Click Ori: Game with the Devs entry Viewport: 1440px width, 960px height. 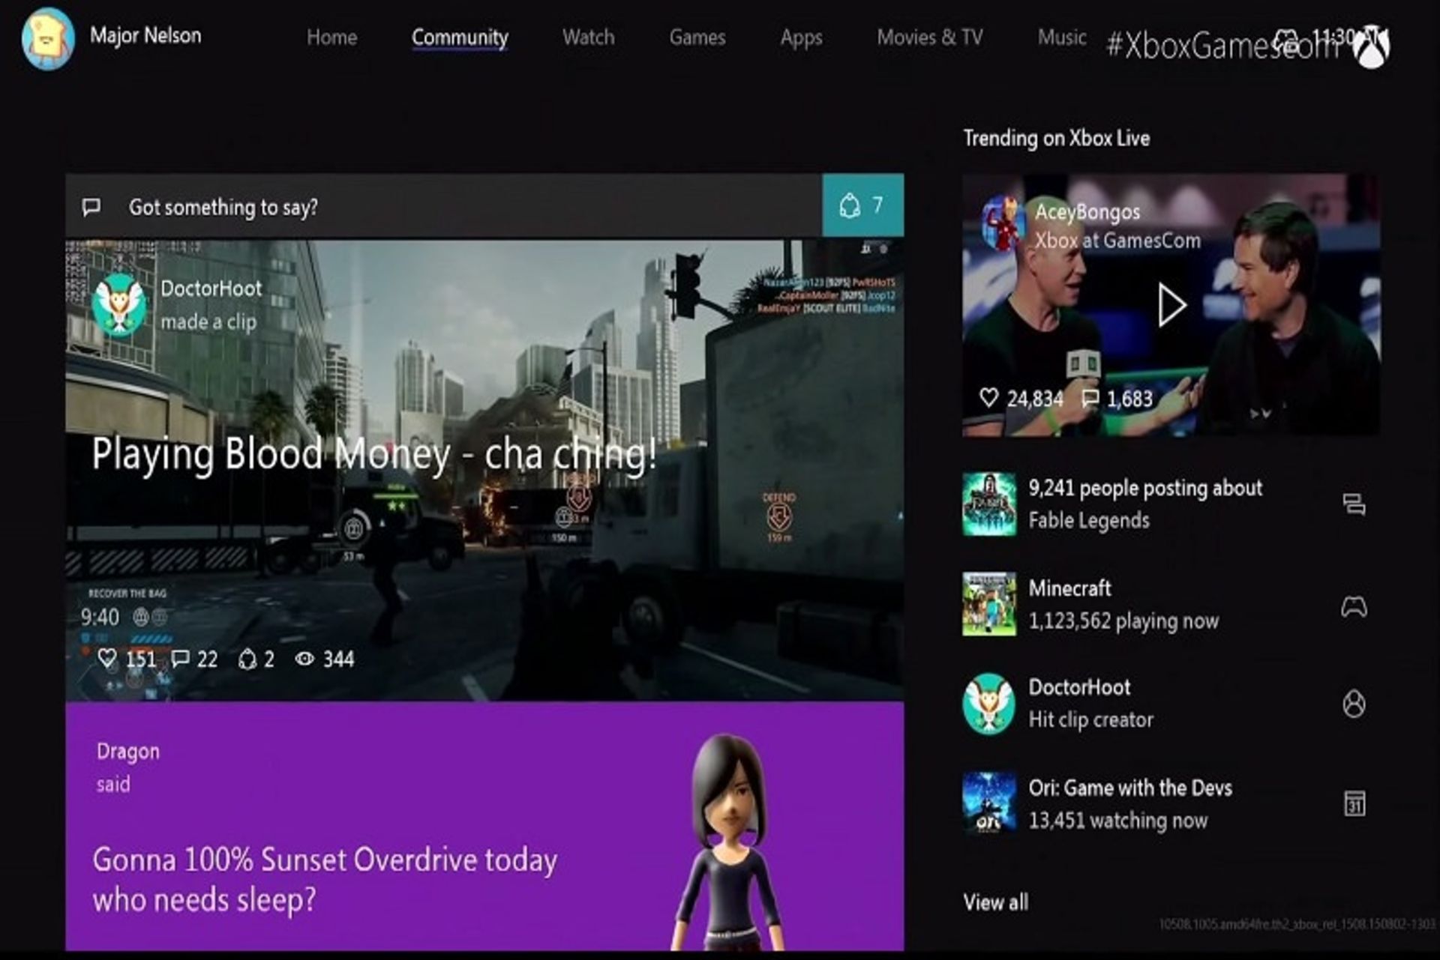tap(1129, 803)
